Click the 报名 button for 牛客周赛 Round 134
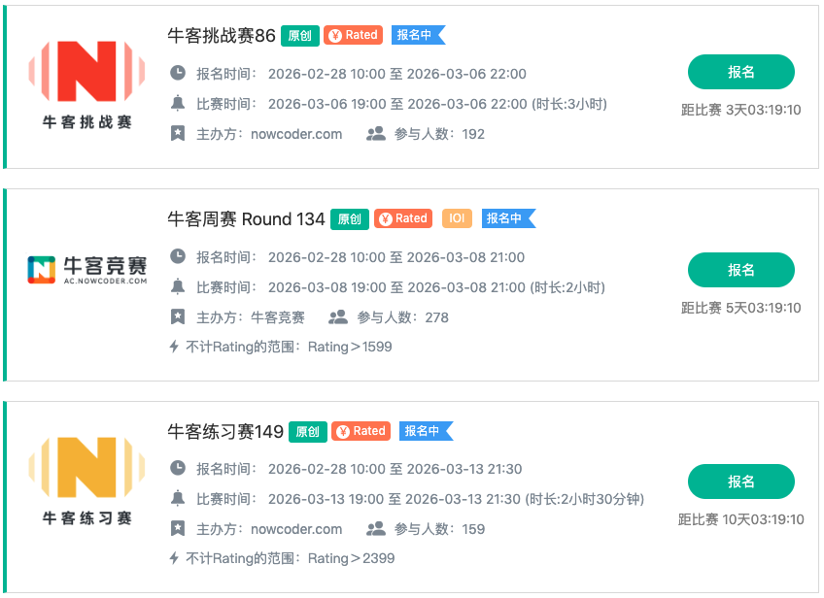Screen dimensions: 824x598 point(742,270)
